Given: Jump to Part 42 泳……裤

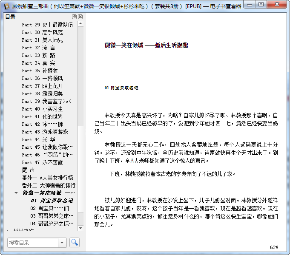Looking at the screenshot, I should pyautogui.click(x=42, y=124).
